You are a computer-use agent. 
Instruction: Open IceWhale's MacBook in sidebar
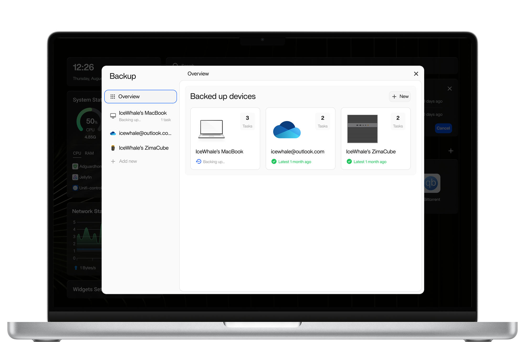[143, 113]
